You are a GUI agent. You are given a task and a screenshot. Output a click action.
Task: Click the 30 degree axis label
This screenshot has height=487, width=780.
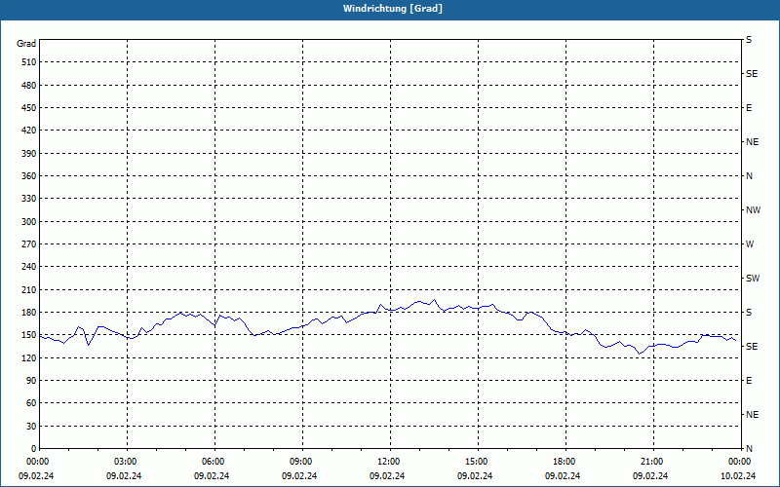31,427
